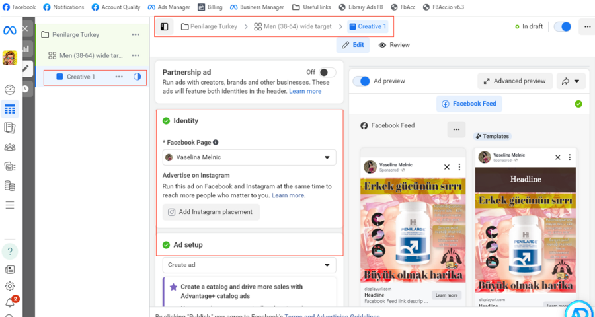Open options for Penilarge Turkey campaign
This screenshot has height=317, width=595.
(136, 34)
